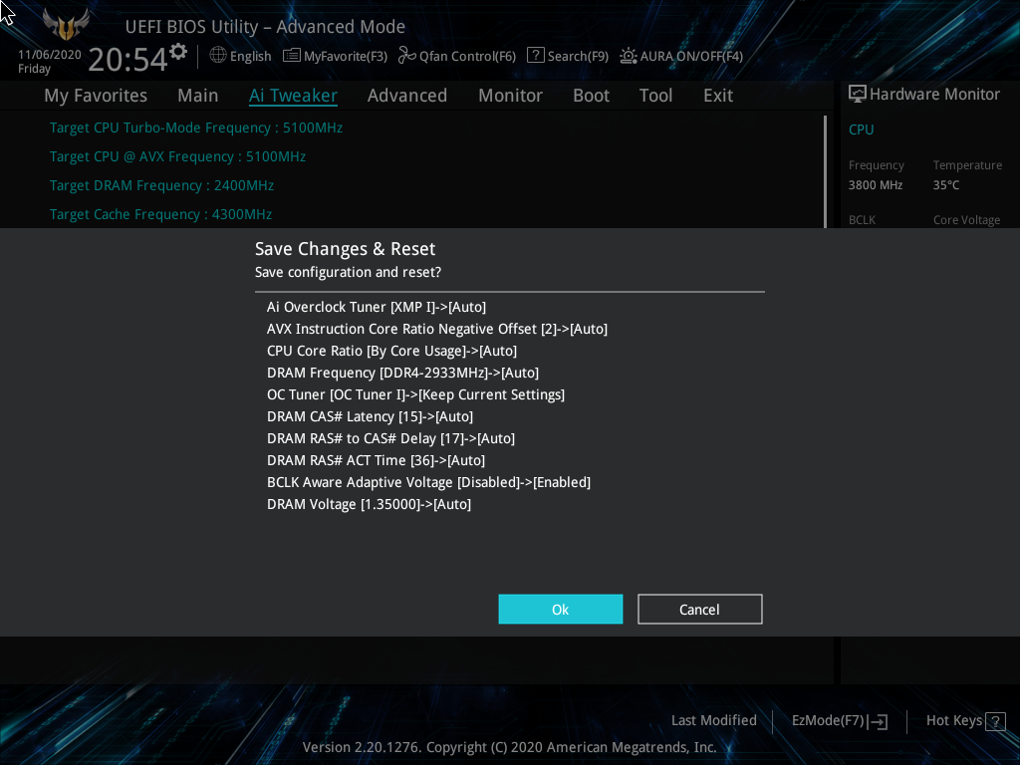Click the Hot Keys question mark icon
This screenshot has height=765, width=1020.
tap(995, 721)
